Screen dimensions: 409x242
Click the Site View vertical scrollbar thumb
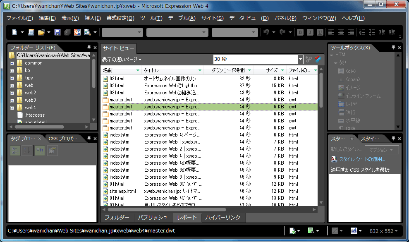[x=321, y=90]
